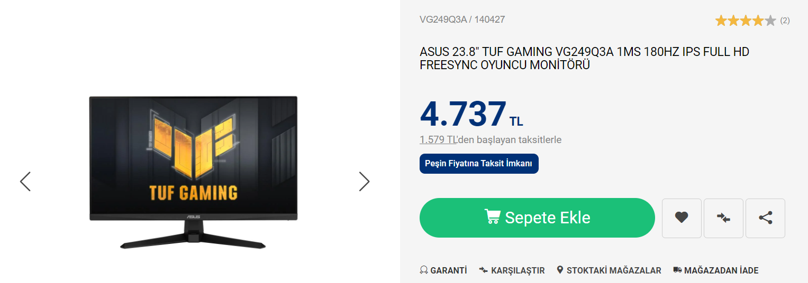Open the 1.579 TL installment link
The image size is (808, 283).
[439, 140]
